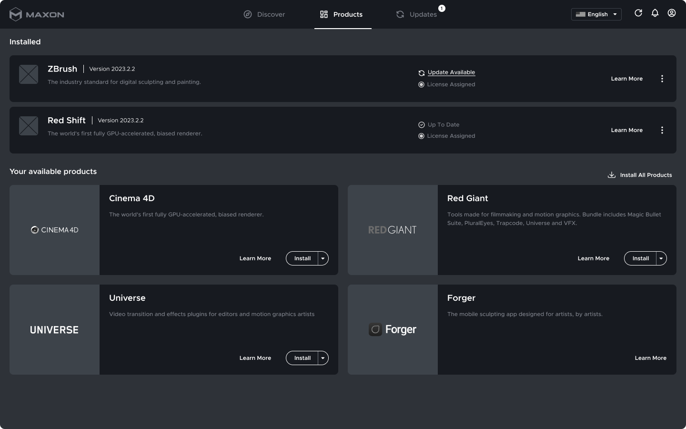Click the ZBrush product placeholder icon
686x429 pixels.
(29, 74)
